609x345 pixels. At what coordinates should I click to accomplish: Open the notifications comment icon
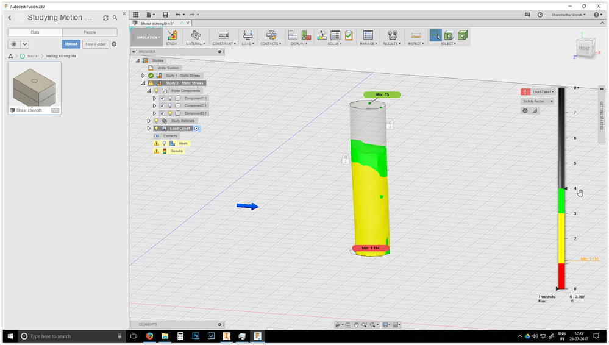(527, 15)
